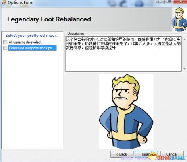Viewport: 187px width, 162px height.
Task: Click the Options Form title bar icon
Action: 4,2
